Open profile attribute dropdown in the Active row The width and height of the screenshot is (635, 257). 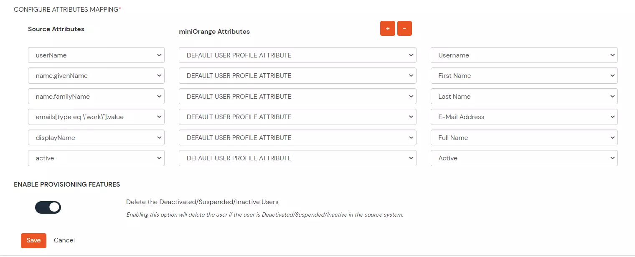(x=297, y=158)
